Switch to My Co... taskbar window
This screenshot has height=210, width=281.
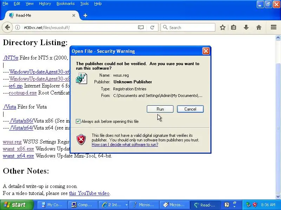52,205
